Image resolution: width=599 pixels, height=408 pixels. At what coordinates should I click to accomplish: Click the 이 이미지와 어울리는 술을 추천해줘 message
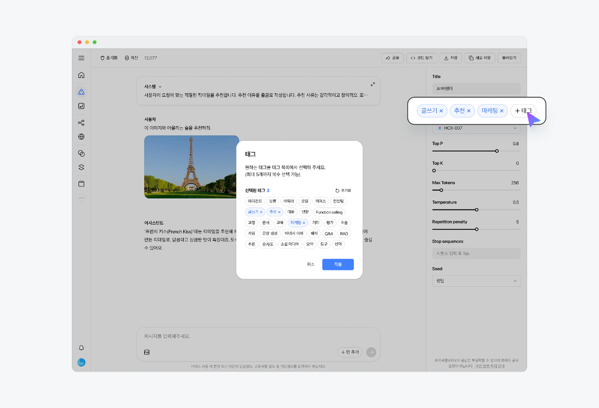click(178, 128)
